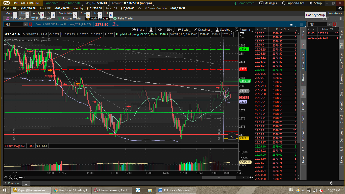Expand the right panel /ES symbol dropdown
The width and height of the screenshot is (345, 194).
[x=329, y=25]
